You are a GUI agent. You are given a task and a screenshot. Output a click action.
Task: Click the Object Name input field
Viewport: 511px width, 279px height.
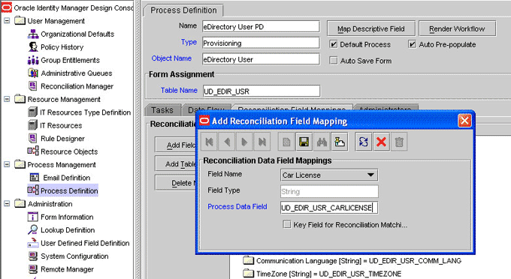pos(261,59)
